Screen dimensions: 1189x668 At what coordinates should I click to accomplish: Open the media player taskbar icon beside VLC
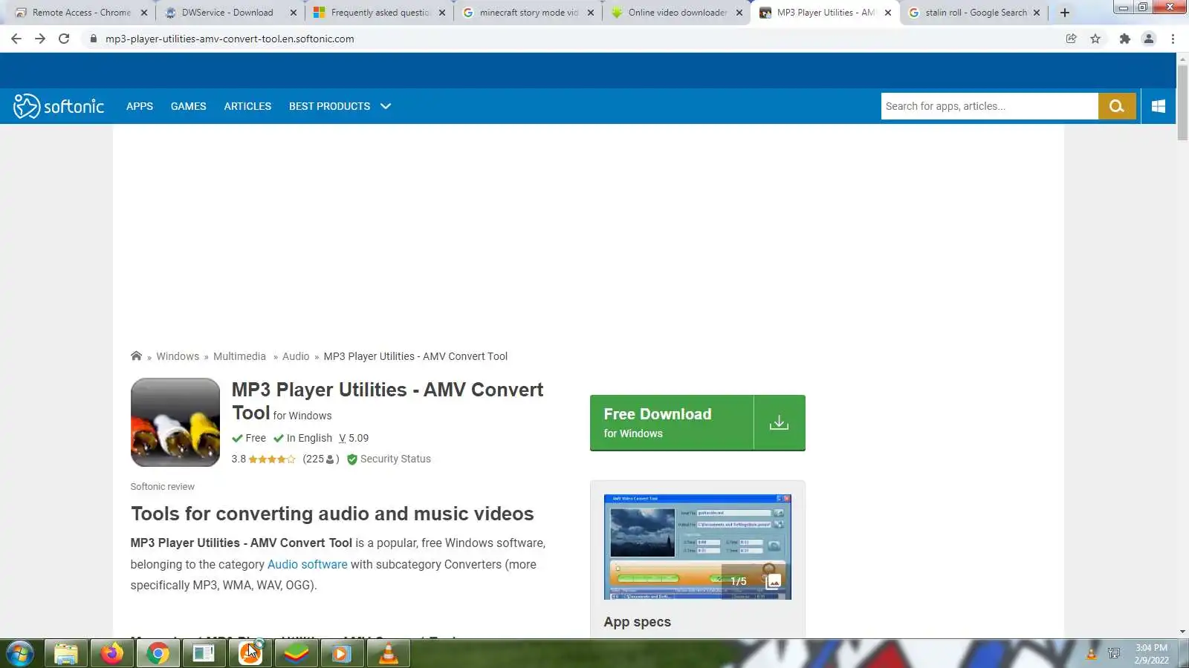(343, 654)
